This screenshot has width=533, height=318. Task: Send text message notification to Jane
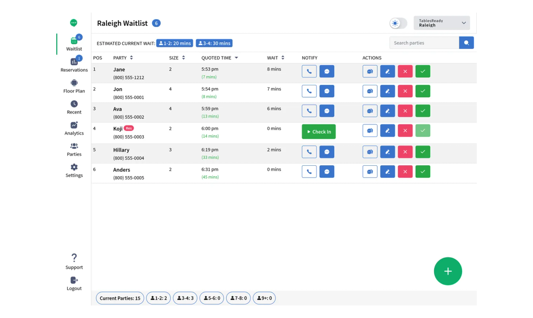327,72
